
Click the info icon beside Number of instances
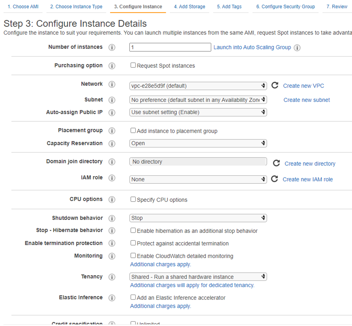point(112,47)
